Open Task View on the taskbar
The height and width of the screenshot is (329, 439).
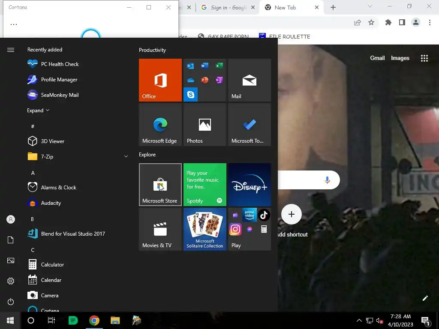tap(51, 320)
